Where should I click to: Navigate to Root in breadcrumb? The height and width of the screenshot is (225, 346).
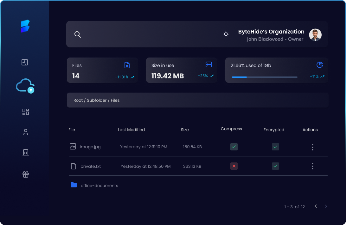click(x=78, y=100)
